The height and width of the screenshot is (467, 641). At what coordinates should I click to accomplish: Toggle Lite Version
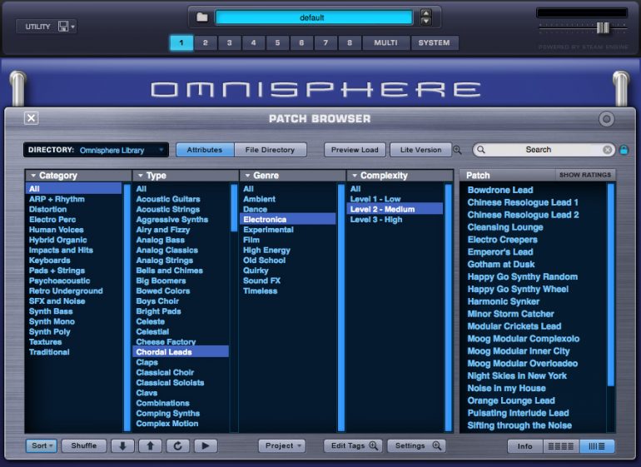tap(420, 150)
